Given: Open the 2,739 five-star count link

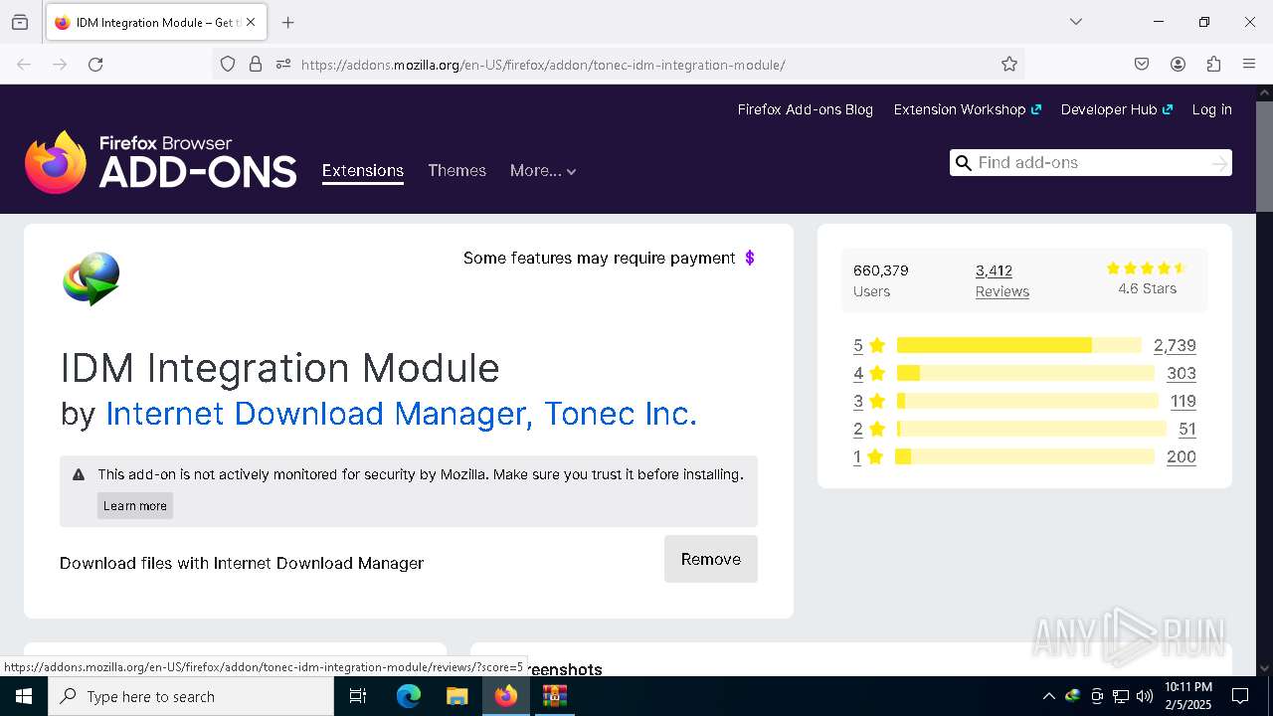Looking at the screenshot, I should point(1175,345).
